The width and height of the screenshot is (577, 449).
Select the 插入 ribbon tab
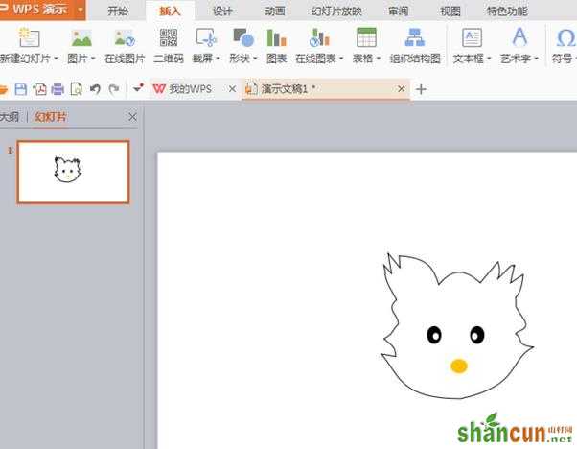[170, 12]
